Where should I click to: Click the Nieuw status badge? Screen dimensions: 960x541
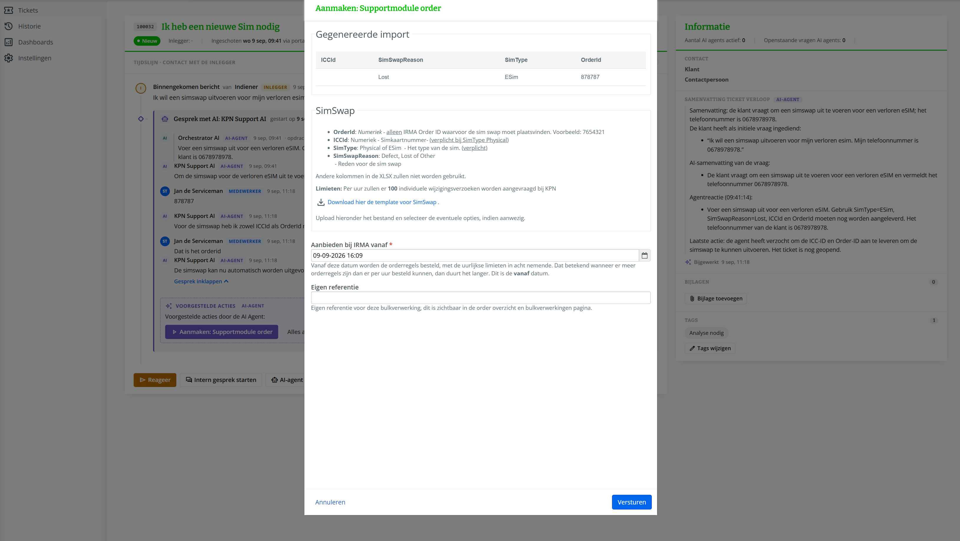coord(147,41)
